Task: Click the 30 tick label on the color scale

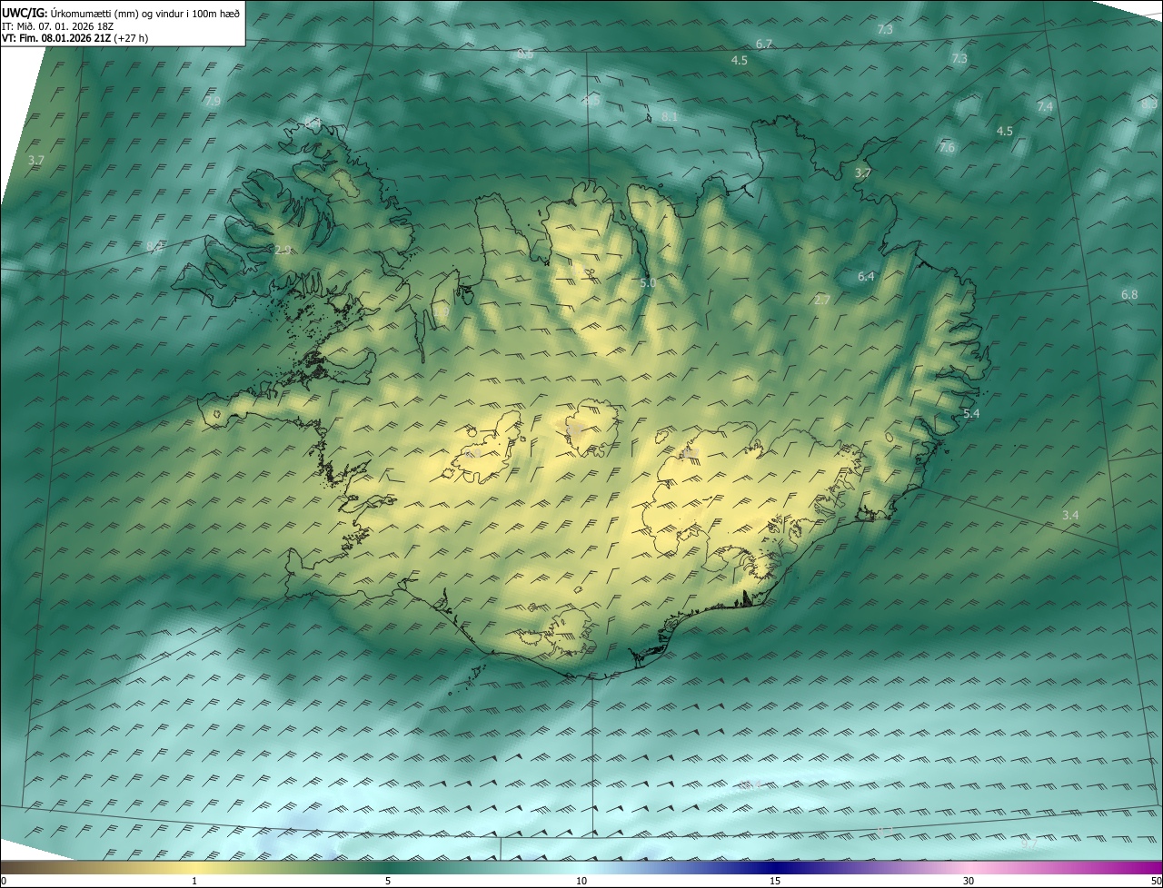Action: (969, 881)
